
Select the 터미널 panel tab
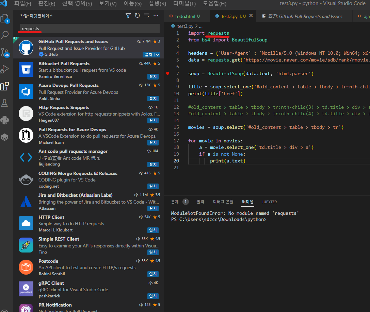pos(248,202)
